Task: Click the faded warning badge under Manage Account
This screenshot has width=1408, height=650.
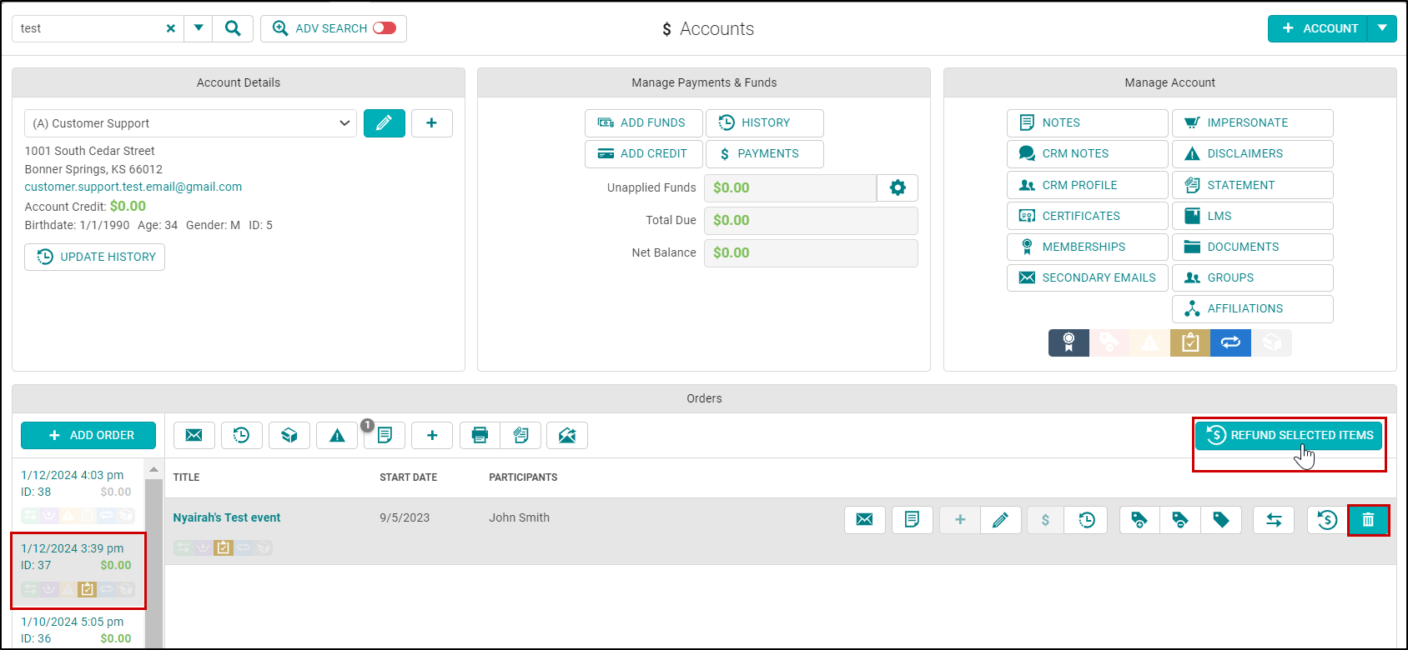Action: (1150, 342)
